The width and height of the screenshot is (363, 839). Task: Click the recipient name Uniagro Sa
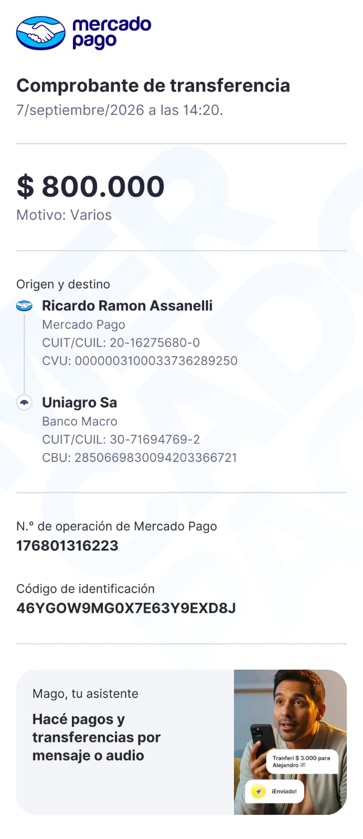[80, 403]
